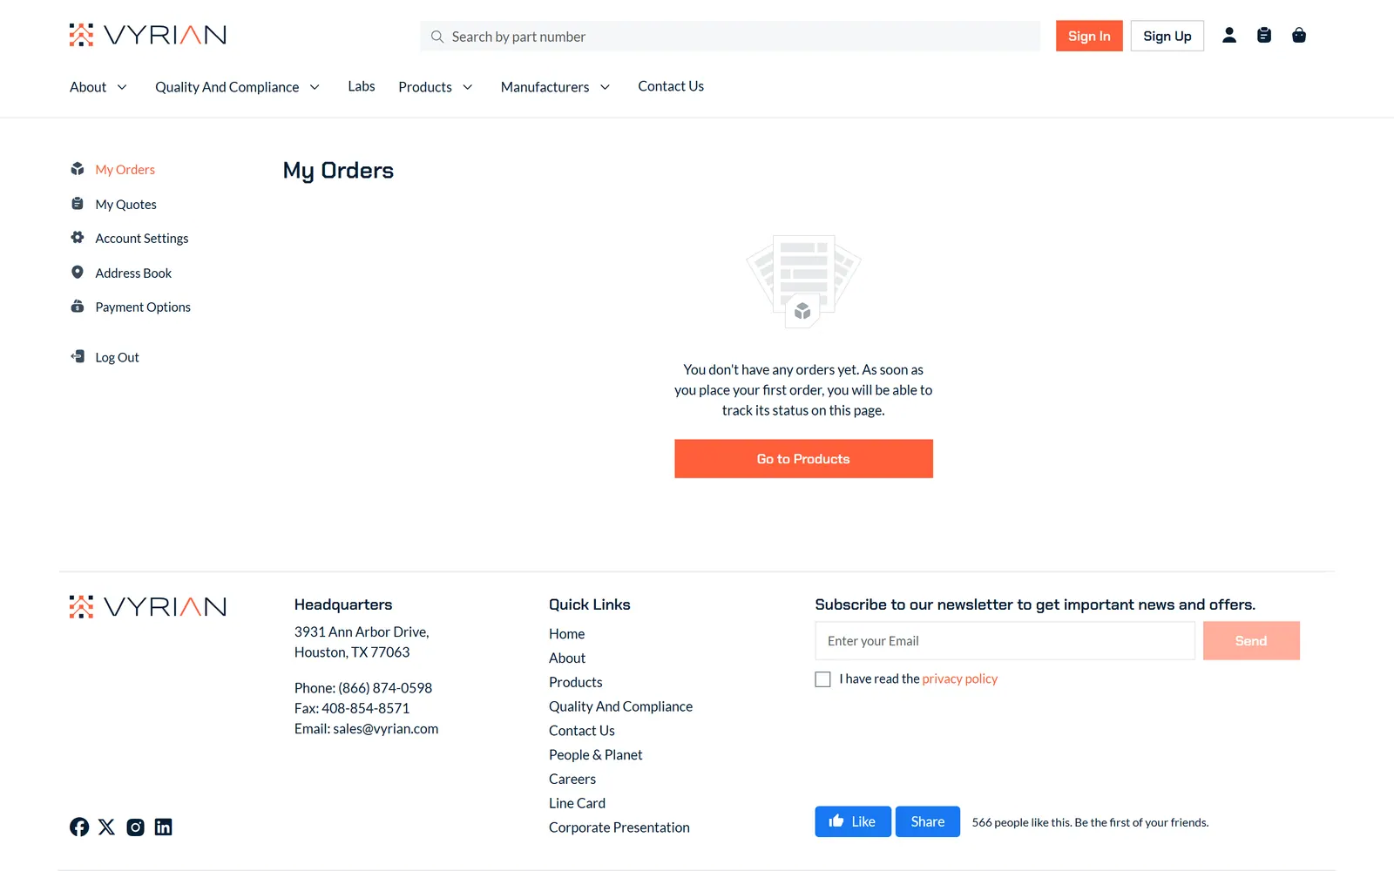Click the Go to Products button

pyautogui.click(x=803, y=459)
